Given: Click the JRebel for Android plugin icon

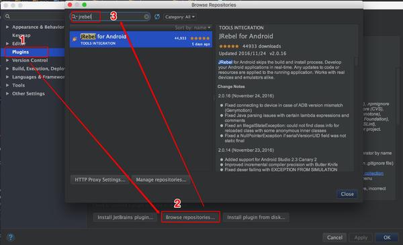Looking at the screenshot, I should 75,40.
